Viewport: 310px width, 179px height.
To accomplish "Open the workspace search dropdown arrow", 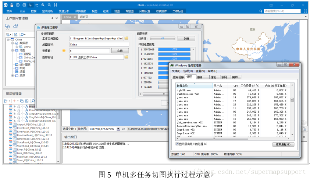I will [x=25, y=35].
